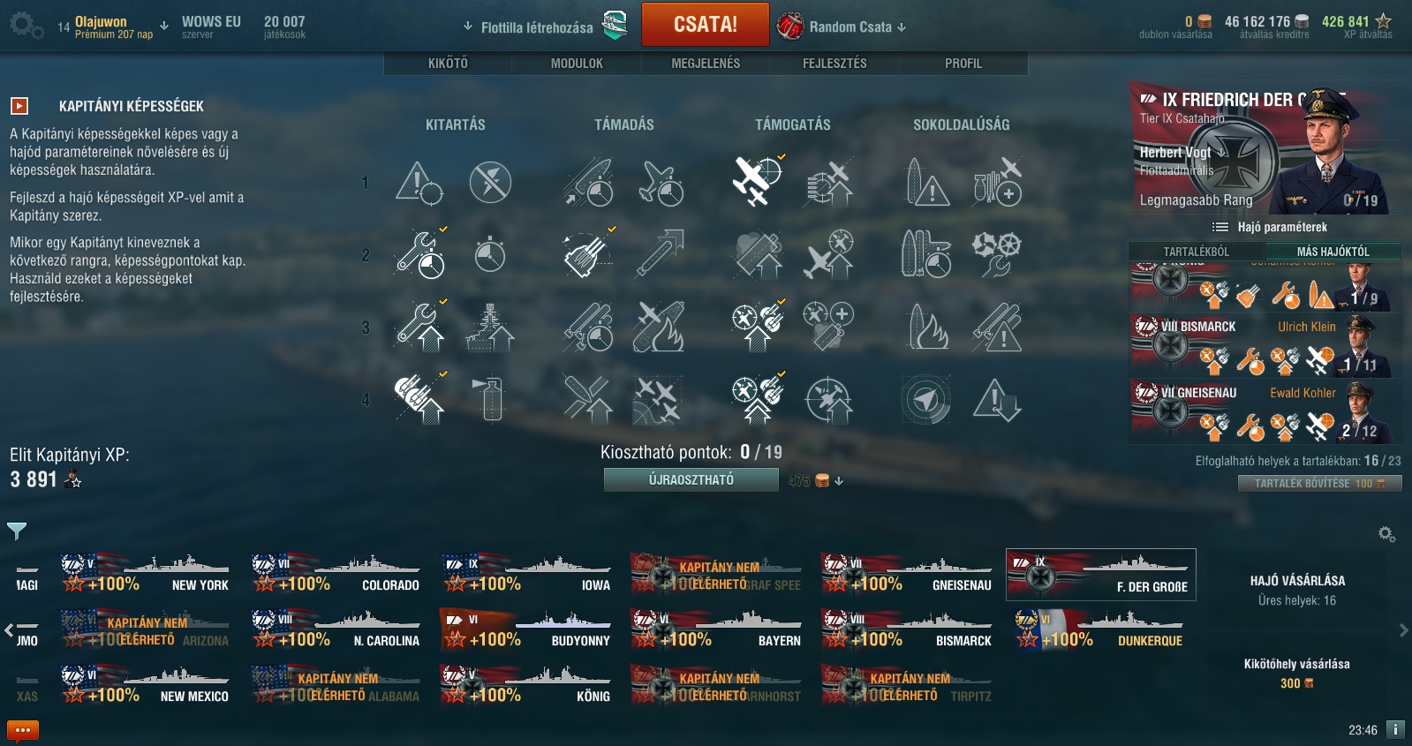Toggle the wrench skill with checkmark in Kitartás row 2
This screenshot has height=746, width=1412.
[x=420, y=254]
